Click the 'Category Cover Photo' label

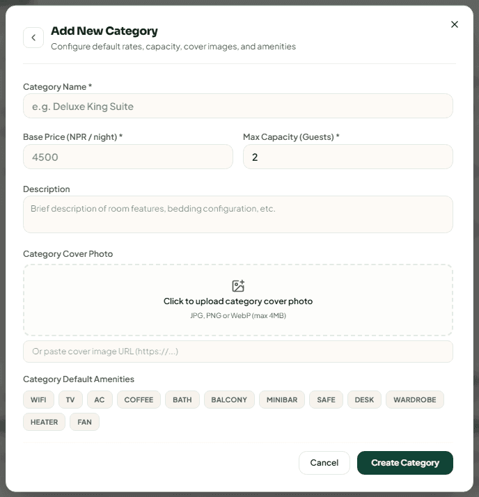(x=68, y=254)
